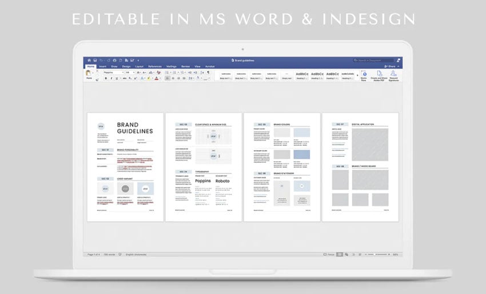Click Search in Document field
Image resolution: width=486 pixels, height=294 pixels.
coord(374,61)
